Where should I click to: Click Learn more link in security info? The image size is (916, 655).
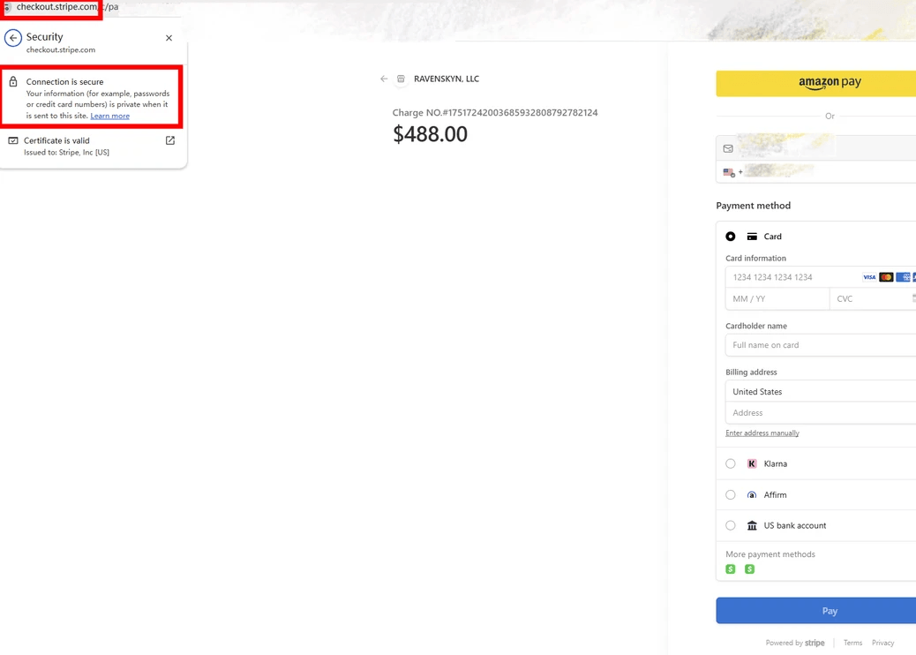(109, 116)
